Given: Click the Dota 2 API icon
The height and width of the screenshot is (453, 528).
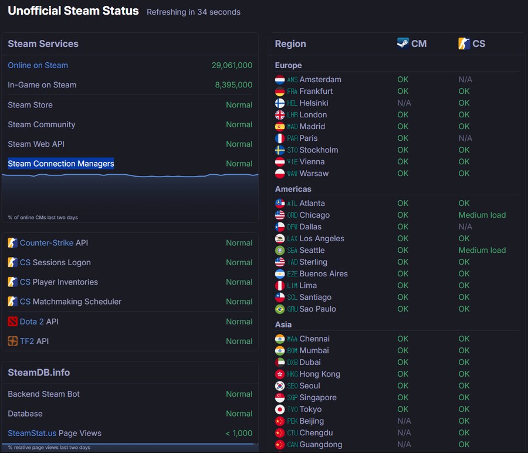Looking at the screenshot, I should point(13,322).
